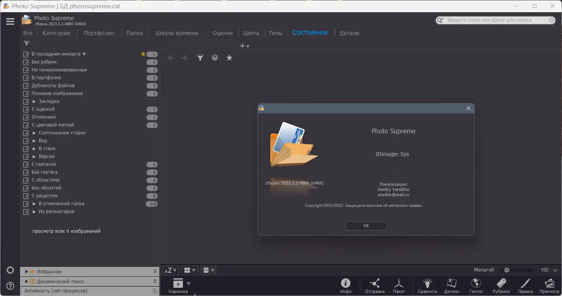Open the AZ sorting dropdown

[170, 270]
